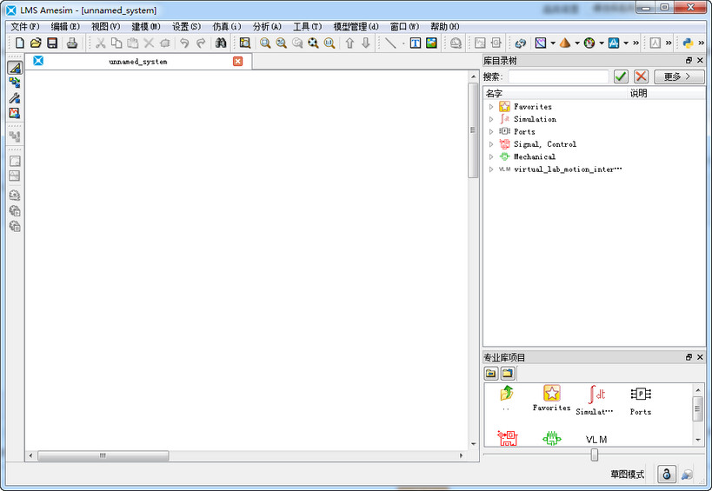Open the 编辑(E) menu
712x491 pixels.
point(65,27)
